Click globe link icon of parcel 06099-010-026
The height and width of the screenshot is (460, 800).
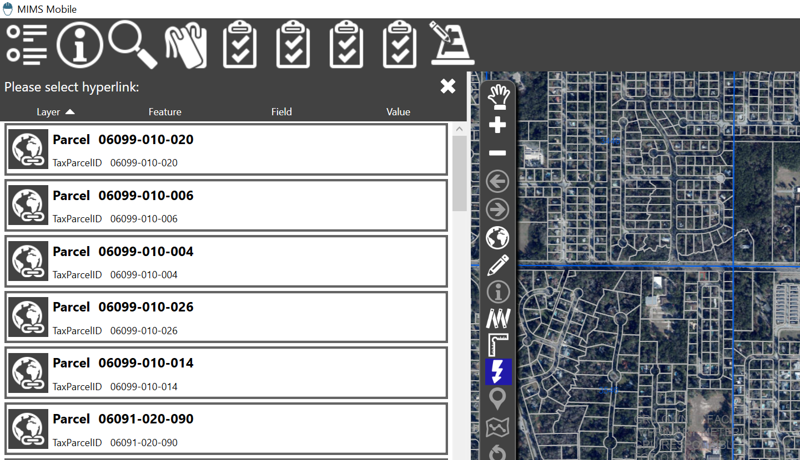(28, 316)
